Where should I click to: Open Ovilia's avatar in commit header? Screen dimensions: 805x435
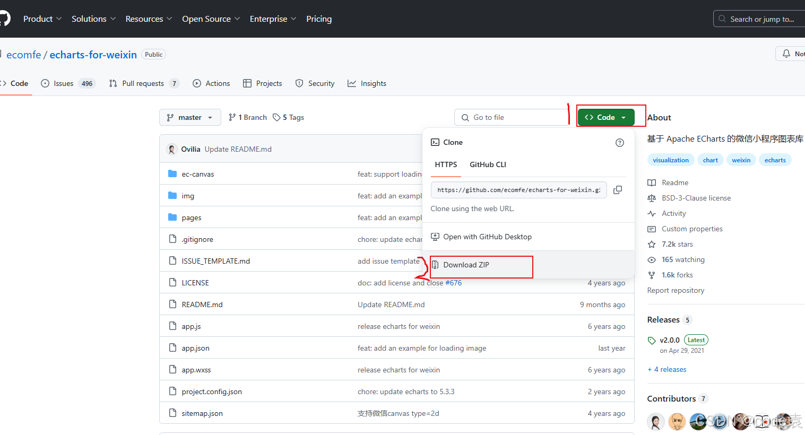(x=171, y=149)
